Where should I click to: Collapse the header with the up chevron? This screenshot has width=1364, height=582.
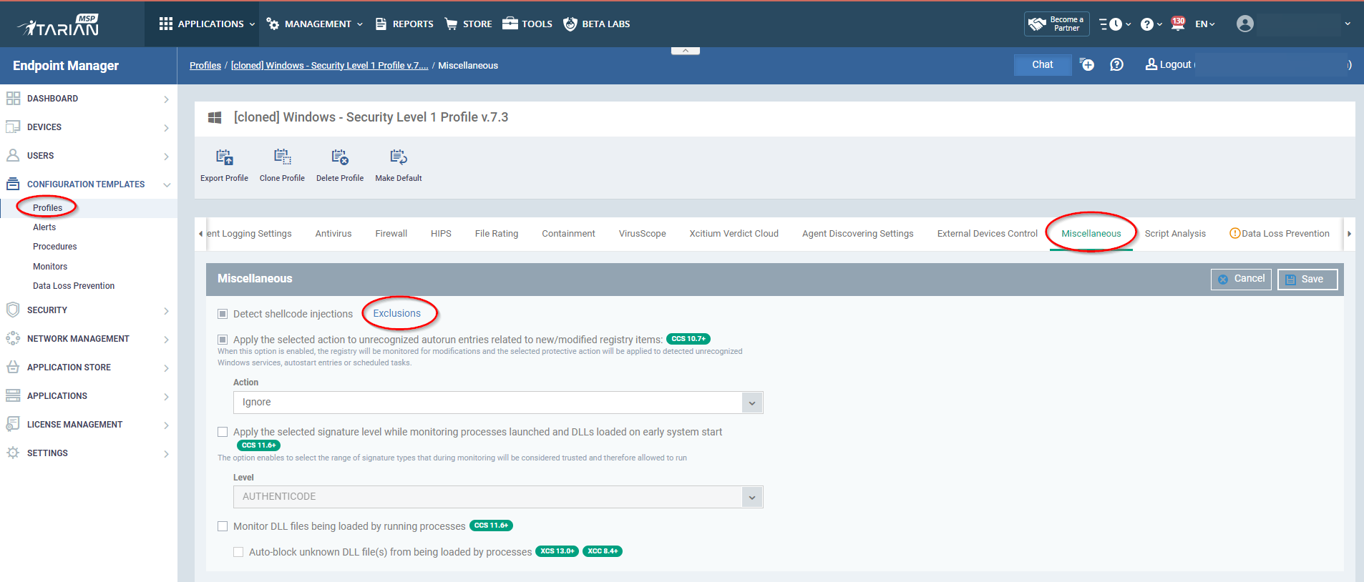pos(686,51)
